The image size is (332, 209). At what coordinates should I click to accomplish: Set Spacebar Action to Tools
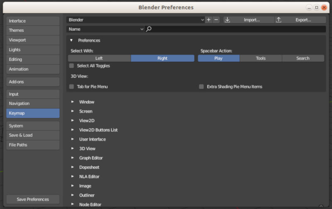tap(261, 58)
